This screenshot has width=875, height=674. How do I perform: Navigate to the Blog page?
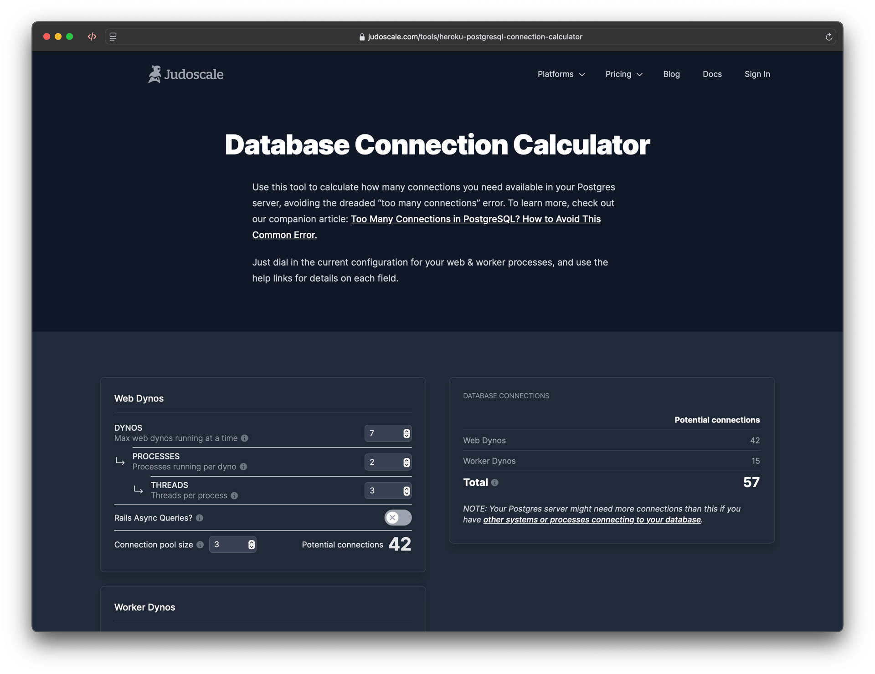(x=671, y=74)
